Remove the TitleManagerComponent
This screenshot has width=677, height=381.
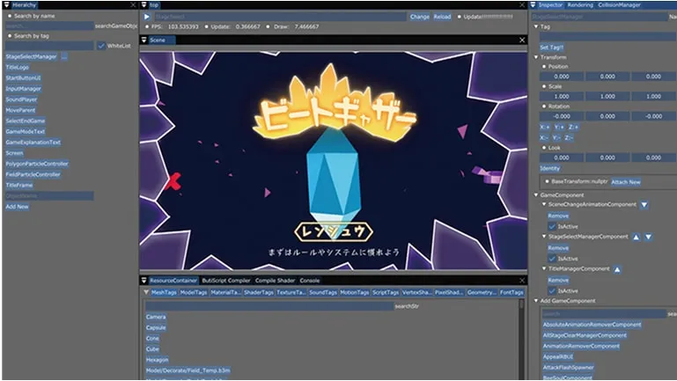[558, 280]
